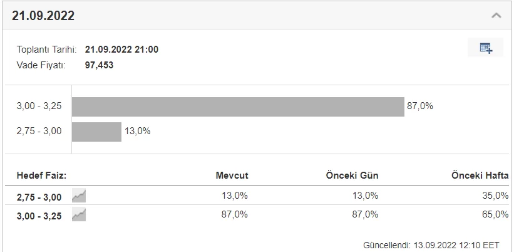Screen dimensions: 514x252
Task: Open chart icon for 3,00 - 3,25
Action: (x=79, y=215)
